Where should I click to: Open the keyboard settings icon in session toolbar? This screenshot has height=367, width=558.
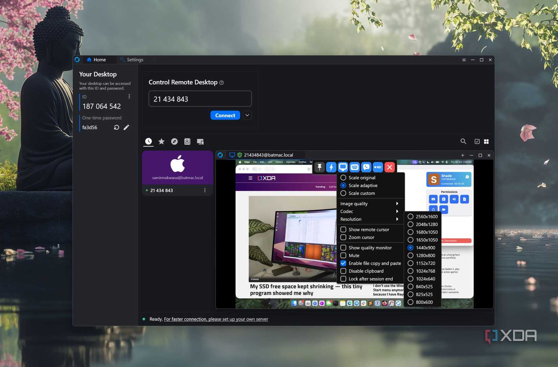[x=354, y=167]
